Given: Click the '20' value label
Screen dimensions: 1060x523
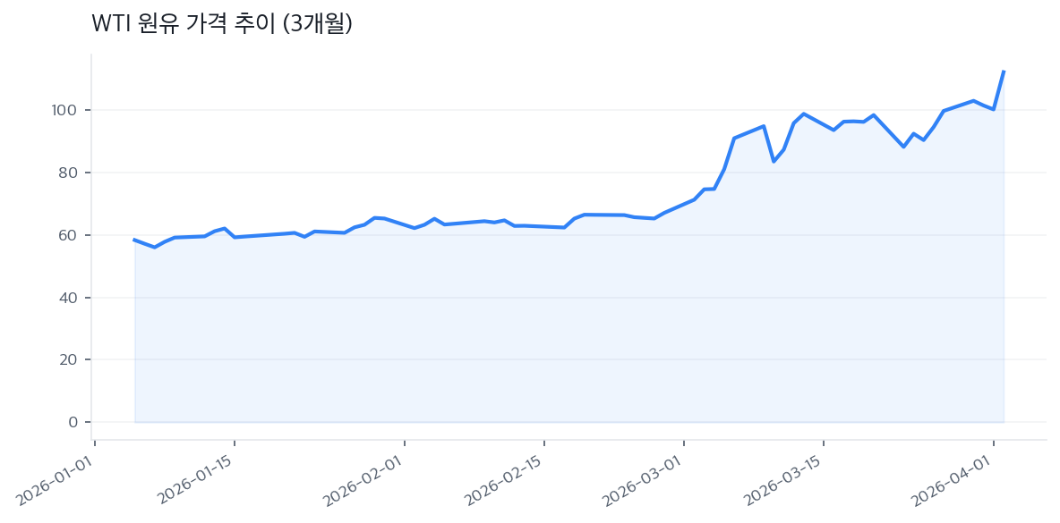Looking at the screenshot, I should coord(70,361).
